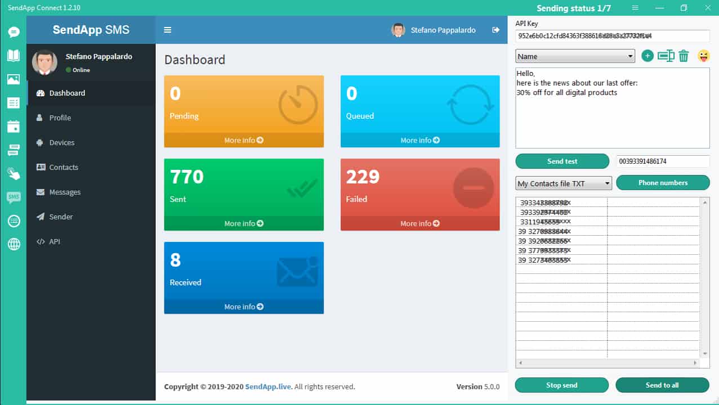Open the globe icon in left strip
This screenshot has width=719, height=405.
pos(14,244)
